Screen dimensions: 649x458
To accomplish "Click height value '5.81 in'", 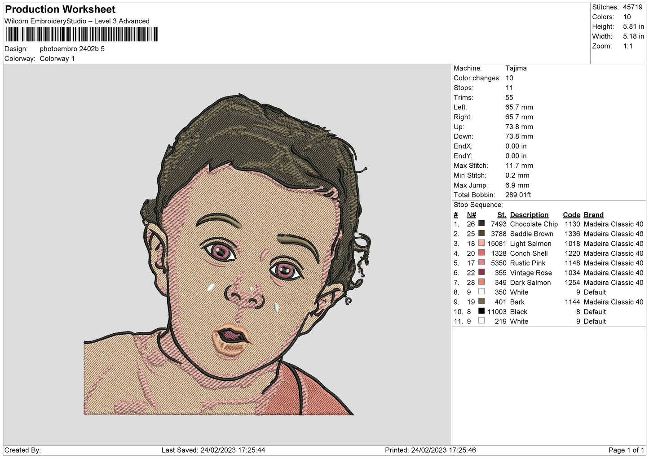I will coord(633,26).
